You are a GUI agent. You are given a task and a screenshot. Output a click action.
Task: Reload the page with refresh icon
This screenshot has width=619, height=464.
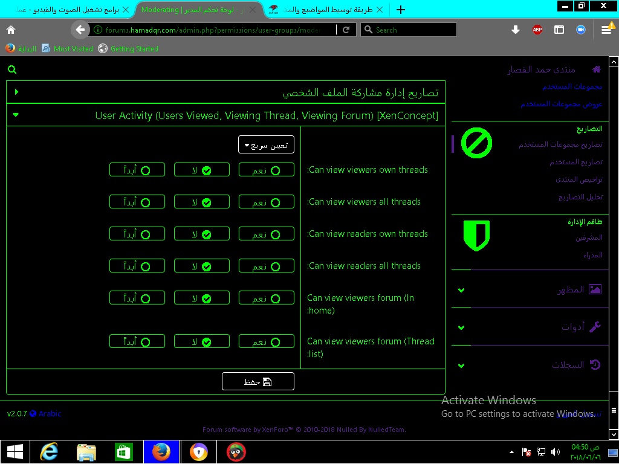346,30
